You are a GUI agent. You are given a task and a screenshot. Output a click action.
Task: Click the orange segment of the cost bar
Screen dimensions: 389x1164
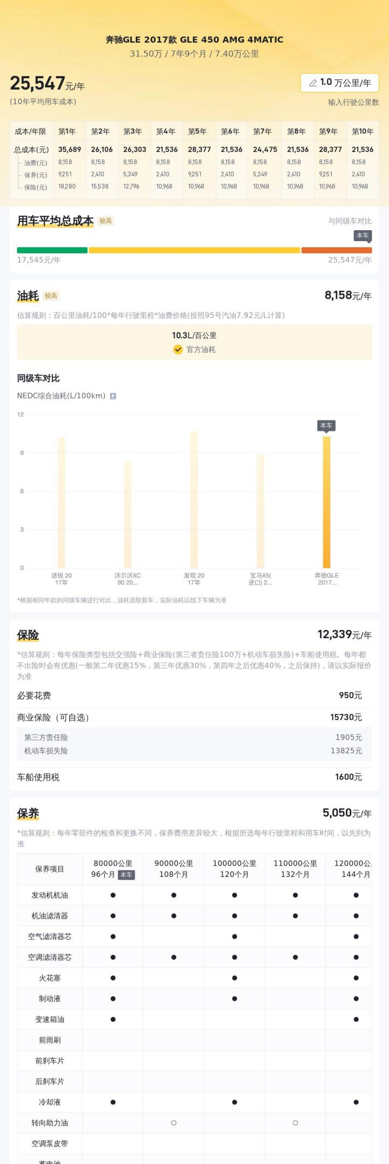coord(336,250)
